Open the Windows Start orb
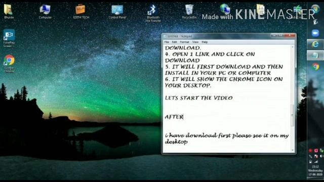This screenshot has width=324, height=182. pyautogui.click(x=315, y=9)
